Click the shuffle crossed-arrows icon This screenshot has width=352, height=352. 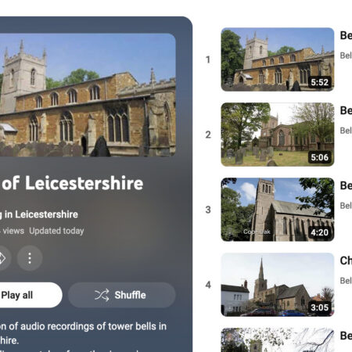tap(102, 295)
